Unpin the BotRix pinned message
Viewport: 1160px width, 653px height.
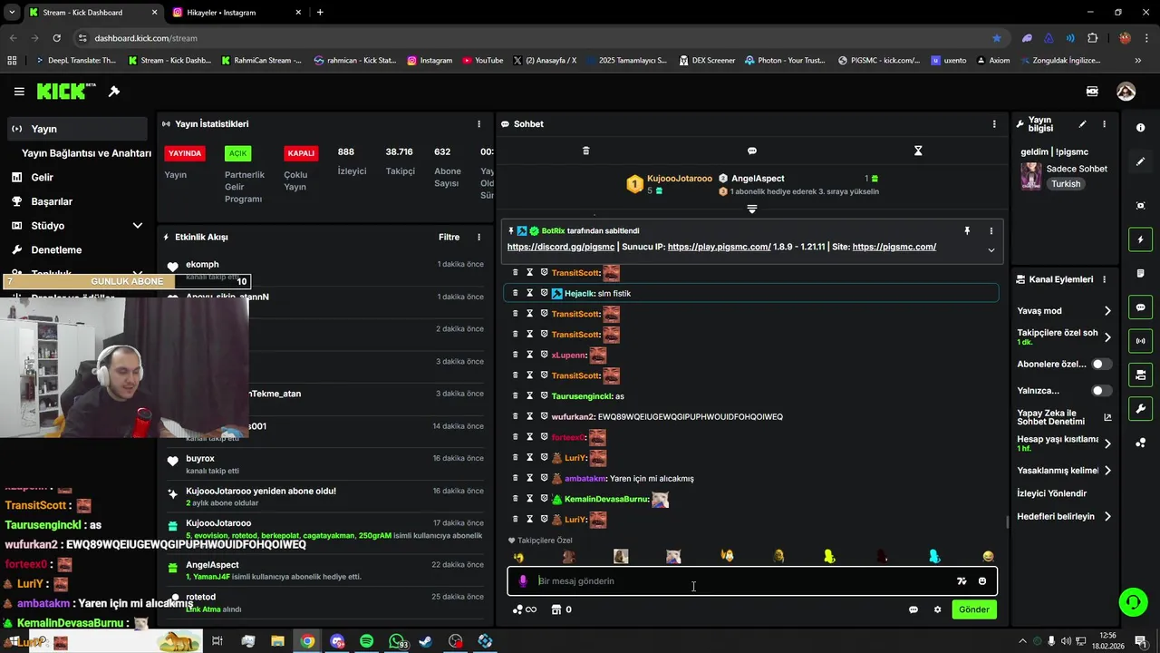pos(967,231)
